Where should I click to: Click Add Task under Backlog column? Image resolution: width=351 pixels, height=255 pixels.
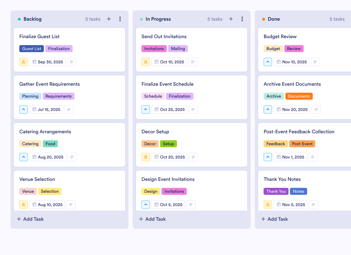[30, 219]
